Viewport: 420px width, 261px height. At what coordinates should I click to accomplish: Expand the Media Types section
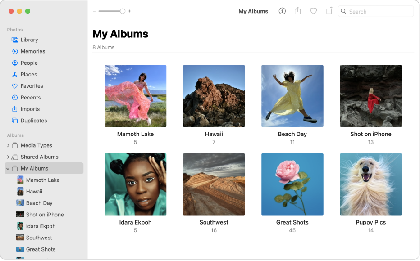[9, 145]
